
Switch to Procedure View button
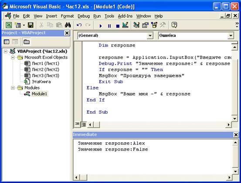tap(77, 124)
